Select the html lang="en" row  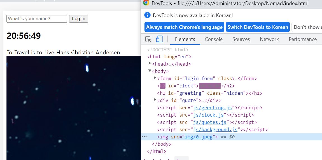[x=232, y=57]
